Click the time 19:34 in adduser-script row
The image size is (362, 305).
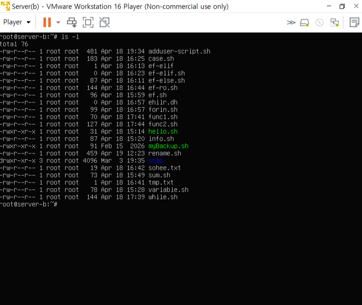pyautogui.click(x=136, y=51)
